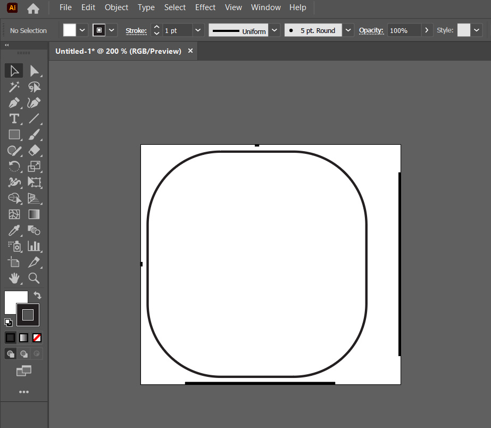The image size is (491, 428).
Task: Open the Type menu
Action: [146, 7]
